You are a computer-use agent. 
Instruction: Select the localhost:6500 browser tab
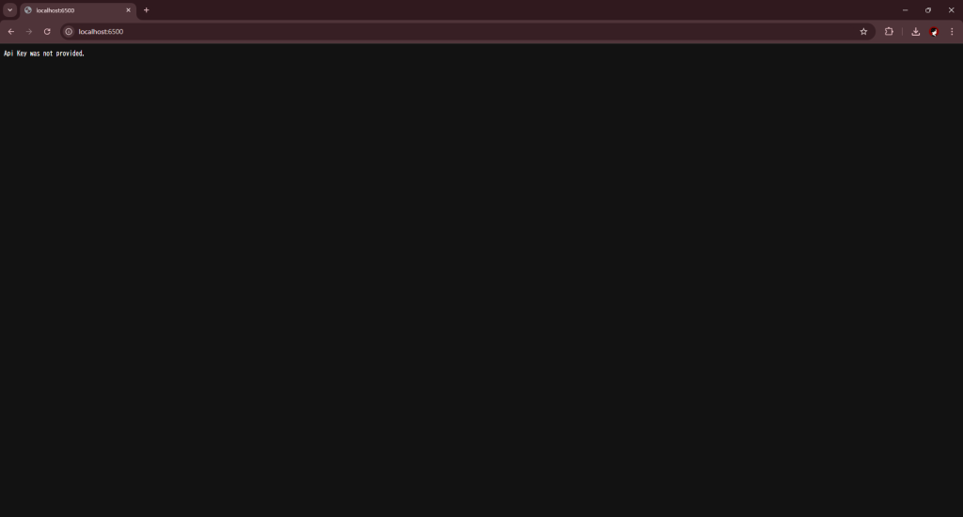point(78,10)
